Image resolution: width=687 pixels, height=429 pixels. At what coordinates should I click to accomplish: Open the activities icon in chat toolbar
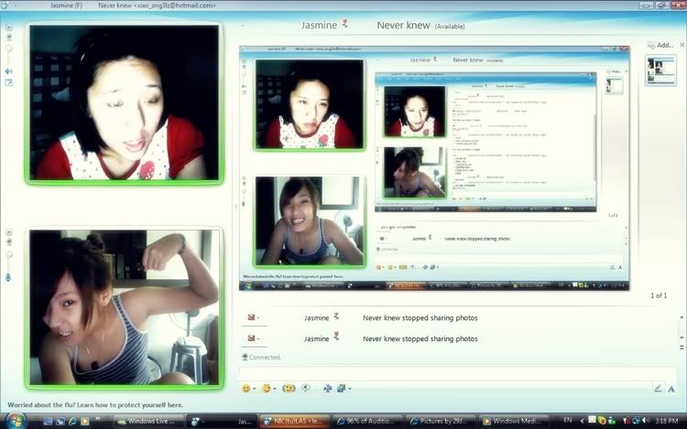327,389
